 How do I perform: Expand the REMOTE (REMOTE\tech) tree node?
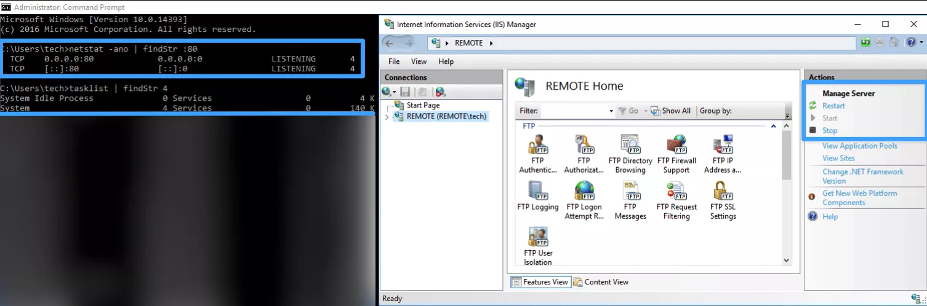pos(387,117)
